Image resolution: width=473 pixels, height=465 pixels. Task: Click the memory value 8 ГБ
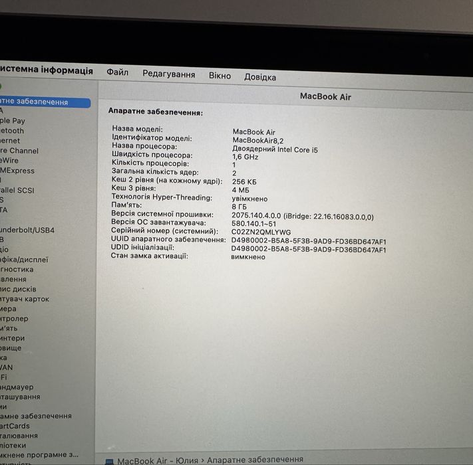click(239, 207)
